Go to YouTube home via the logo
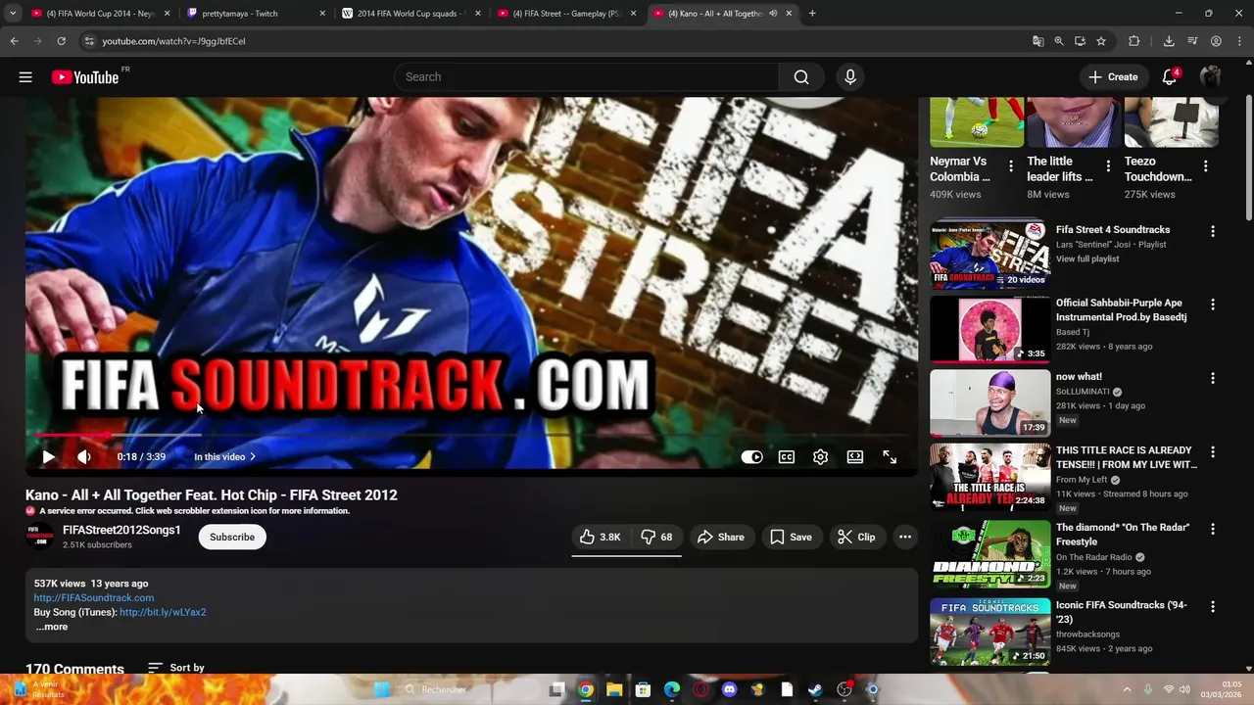 pyautogui.click(x=86, y=77)
